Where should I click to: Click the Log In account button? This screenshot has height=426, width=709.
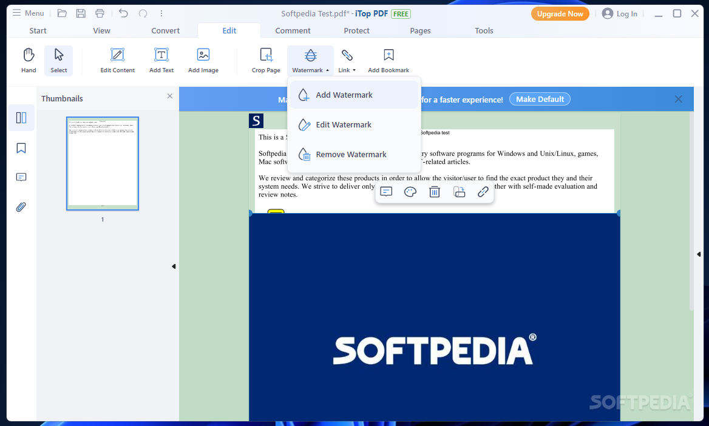620,13
